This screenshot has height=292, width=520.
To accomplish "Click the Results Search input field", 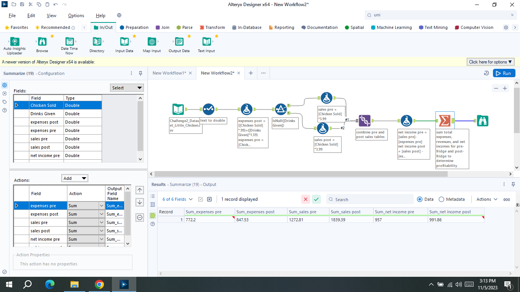I will (370, 199).
